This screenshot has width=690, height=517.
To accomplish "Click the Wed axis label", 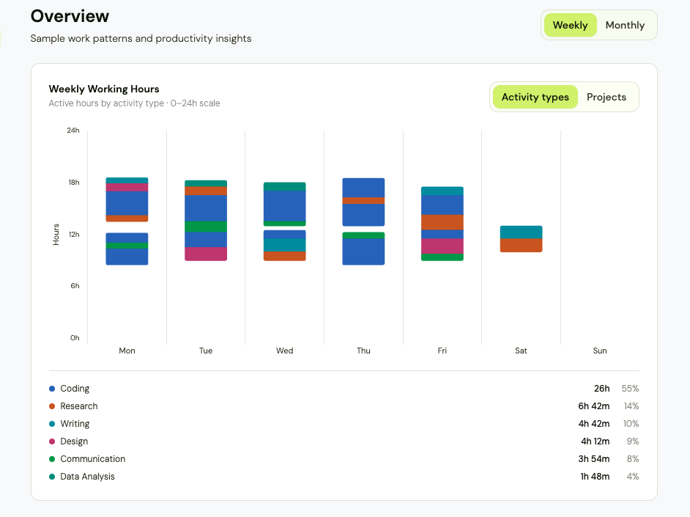I will click(284, 351).
